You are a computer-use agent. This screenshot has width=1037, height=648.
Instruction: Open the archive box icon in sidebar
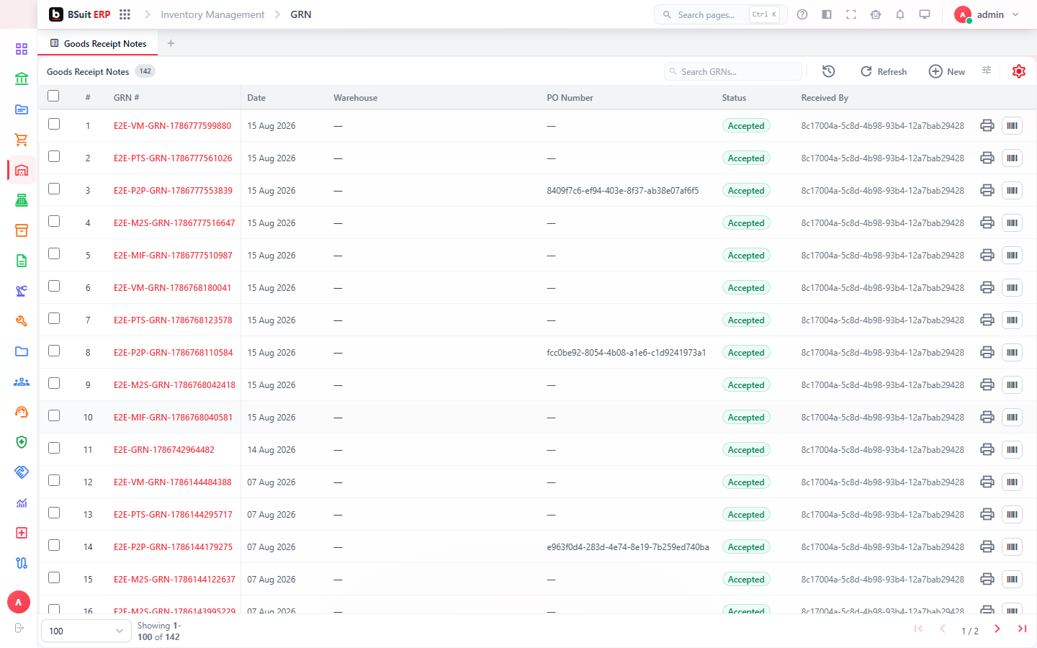[22, 230]
